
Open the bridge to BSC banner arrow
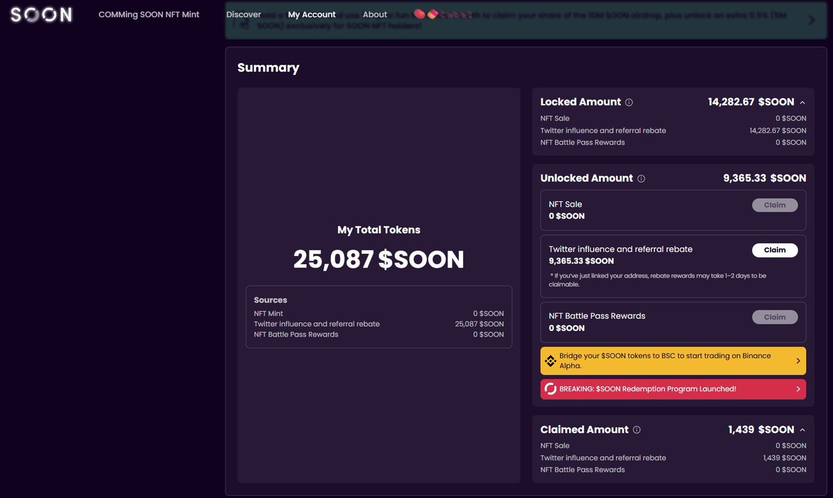tap(798, 361)
